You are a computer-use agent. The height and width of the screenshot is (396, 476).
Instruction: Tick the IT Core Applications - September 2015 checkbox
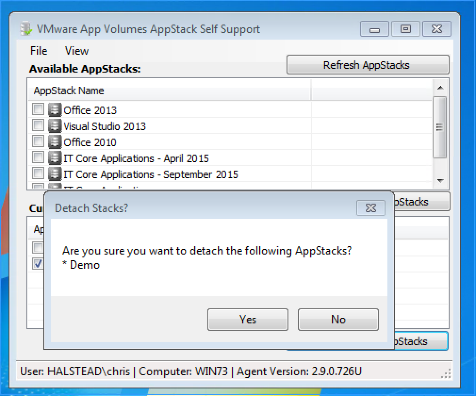[x=38, y=173]
